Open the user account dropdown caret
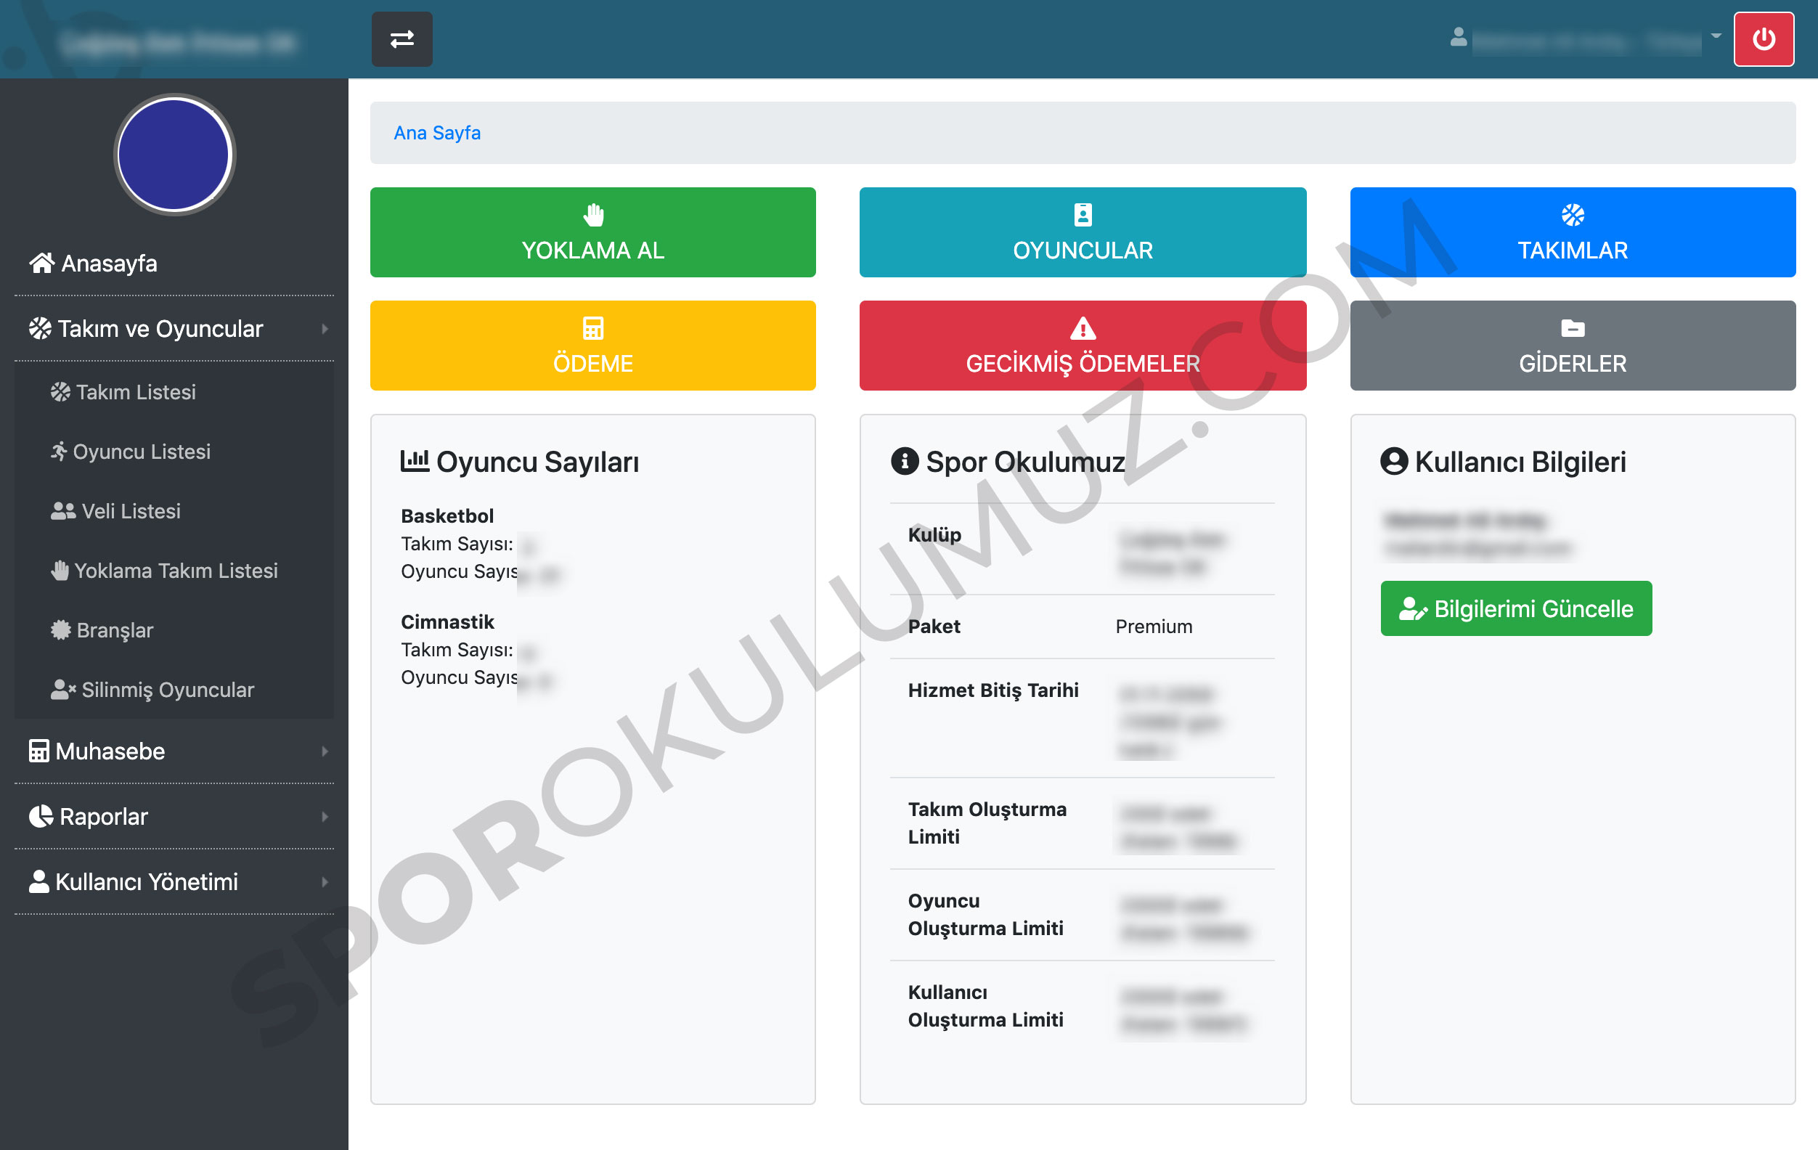 click(1716, 36)
